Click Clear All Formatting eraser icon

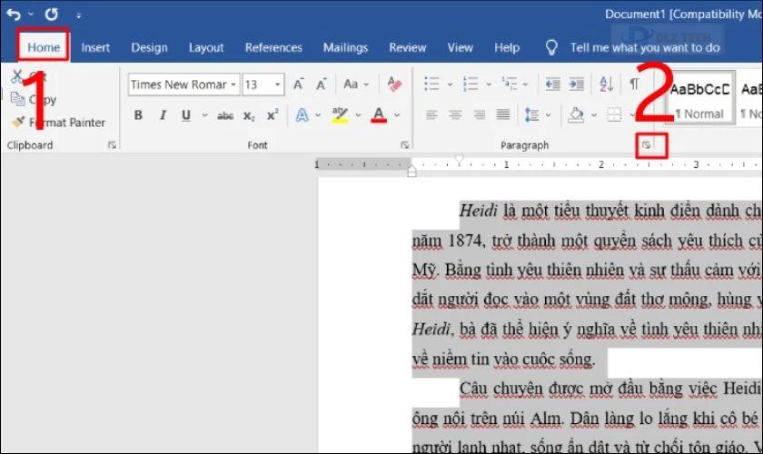click(394, 84)
